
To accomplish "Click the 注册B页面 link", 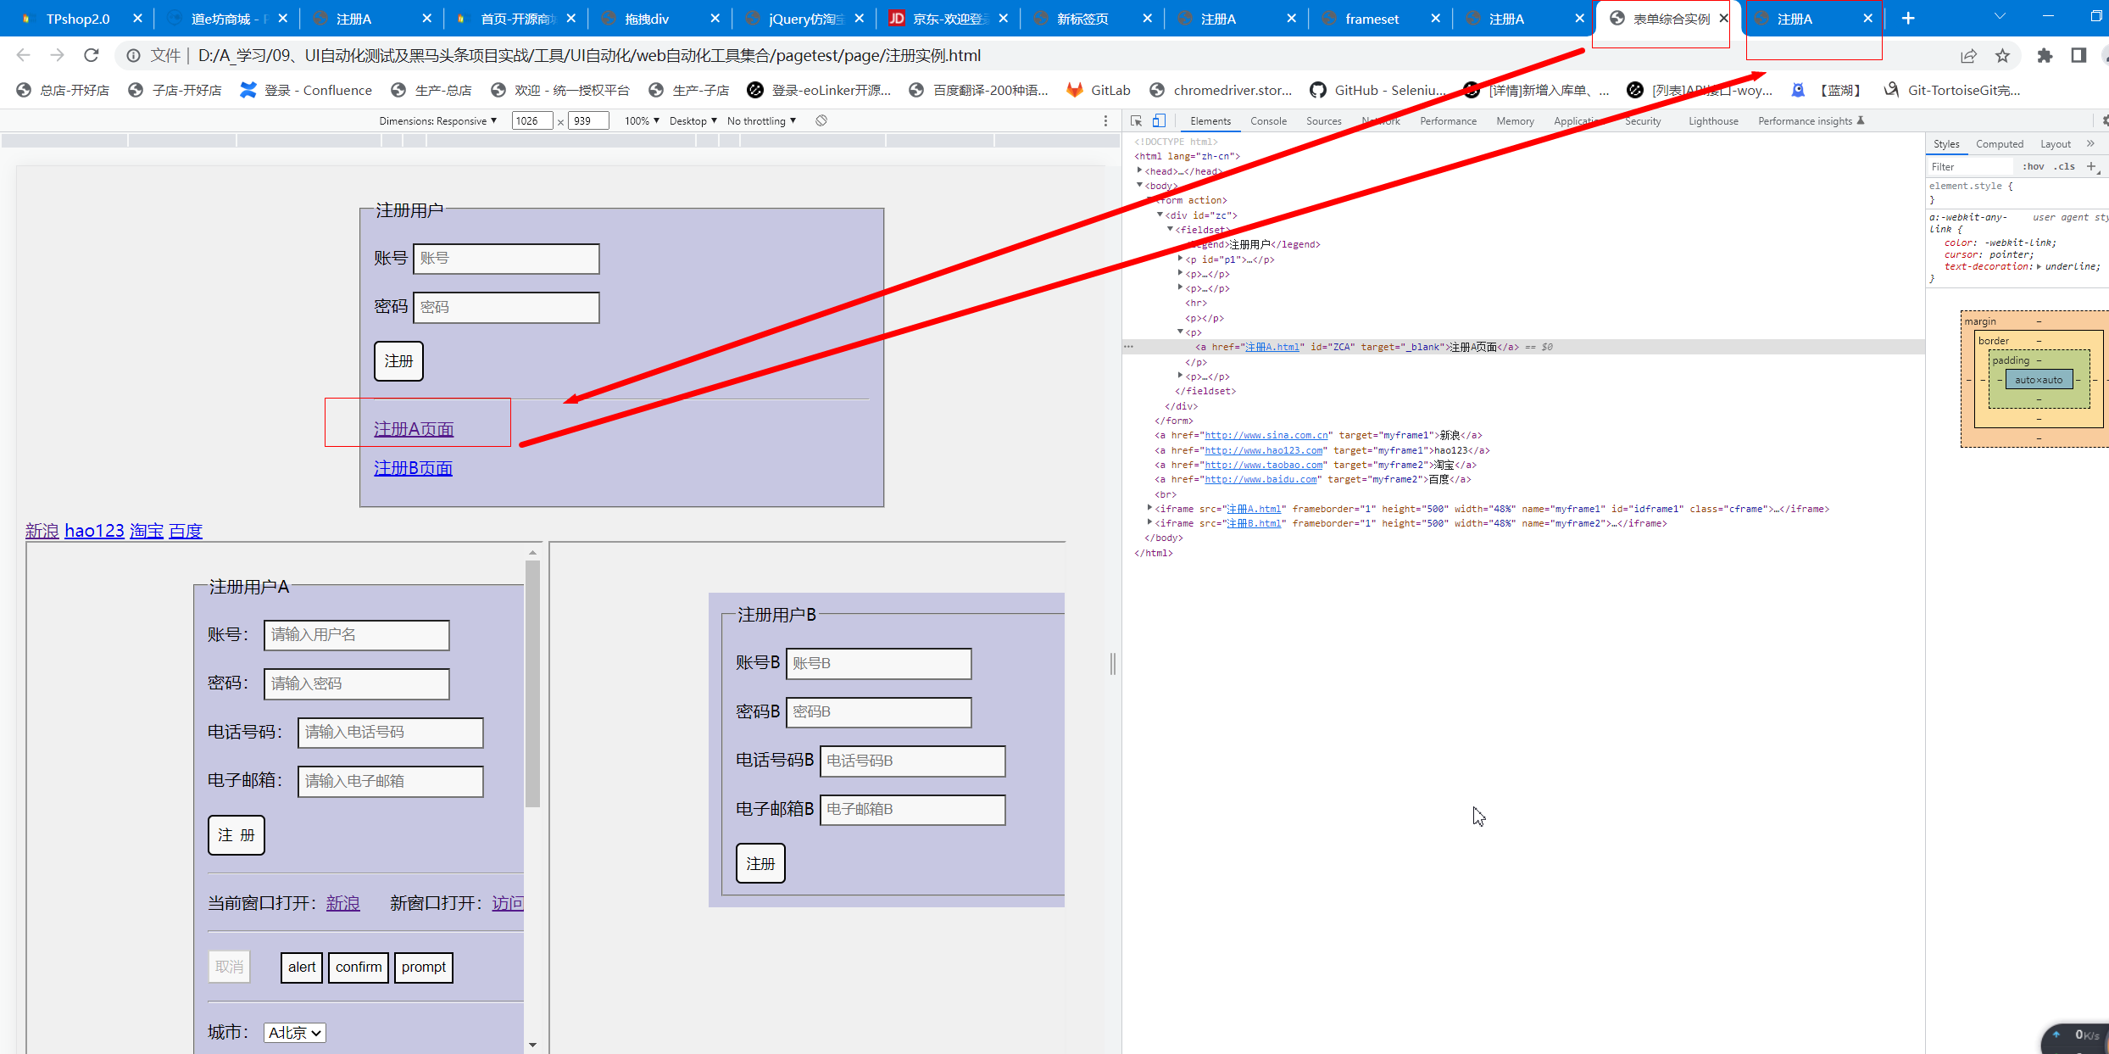I will tap(413, 468).
